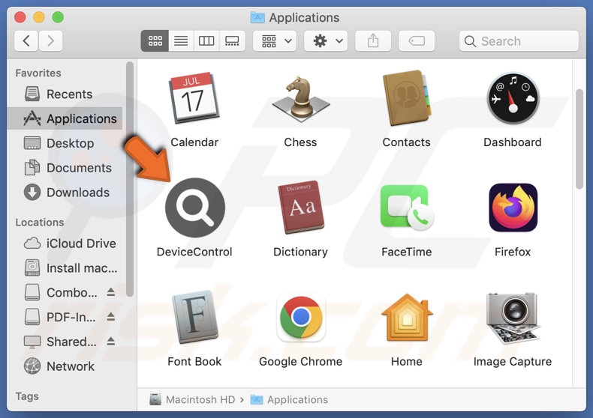Screen dimensions: 593x418
Task: Select the DeviceControl app icon
Action: click(195, 208)
